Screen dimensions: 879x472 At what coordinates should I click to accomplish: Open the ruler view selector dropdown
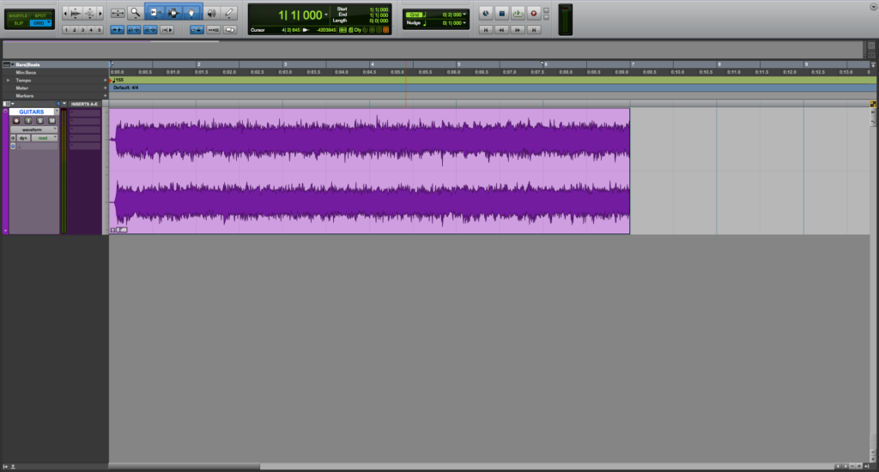point(8,64)
